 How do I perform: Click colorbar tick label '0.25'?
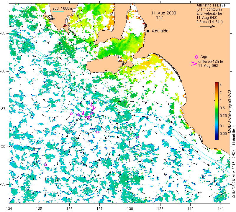[x=223, y=115]
